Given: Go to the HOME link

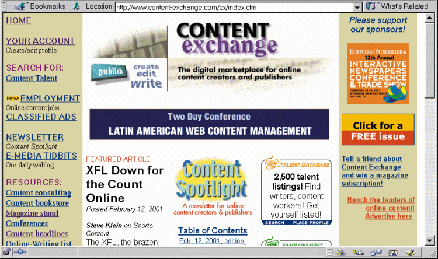Looking at the screenshot, I should pos(19,20).
